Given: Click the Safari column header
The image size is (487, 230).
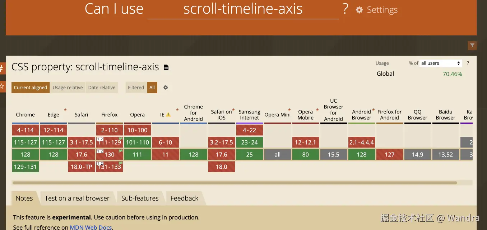Looking at the screenshot, I should tap(82, 115).
